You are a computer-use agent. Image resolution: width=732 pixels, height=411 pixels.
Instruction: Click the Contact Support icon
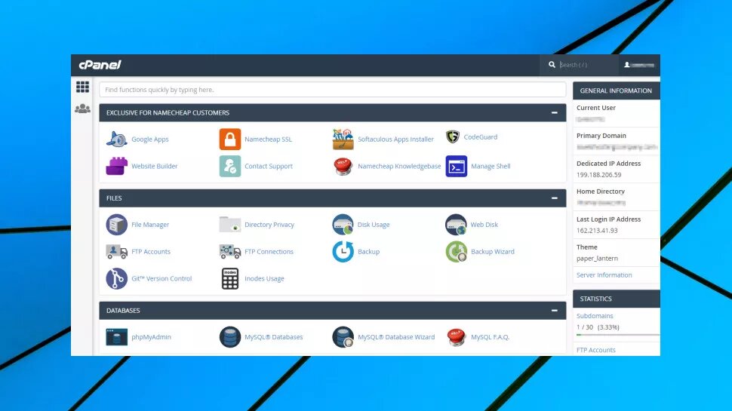click(230, 166)
